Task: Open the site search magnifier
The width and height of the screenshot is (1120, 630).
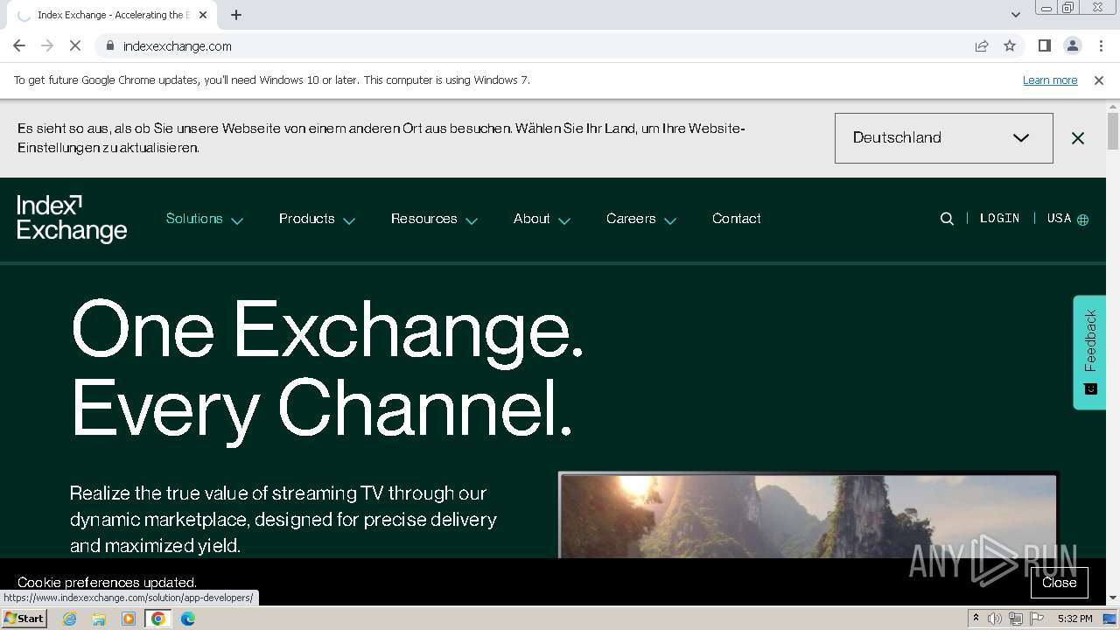Action: point(947,219)
